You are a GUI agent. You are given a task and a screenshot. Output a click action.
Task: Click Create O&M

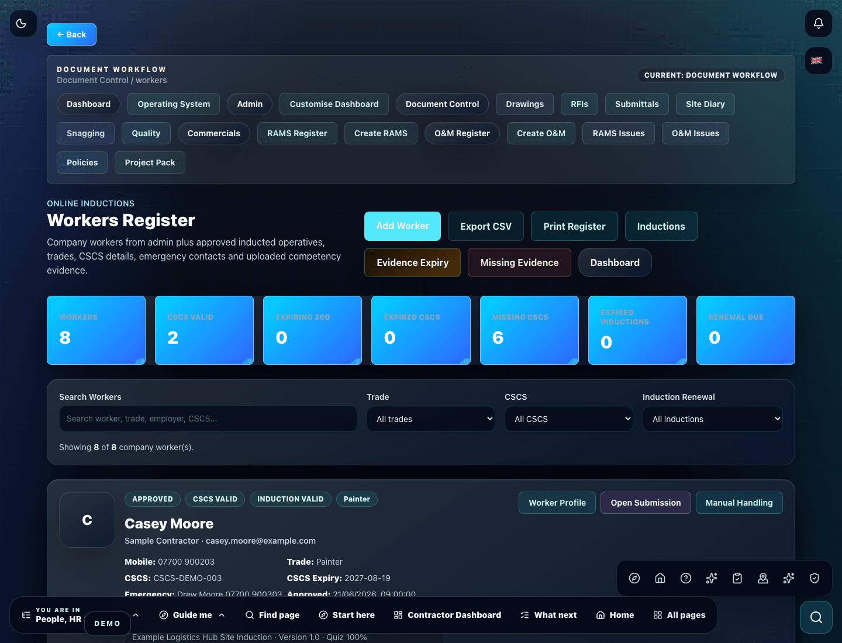(x=541, y=133)
